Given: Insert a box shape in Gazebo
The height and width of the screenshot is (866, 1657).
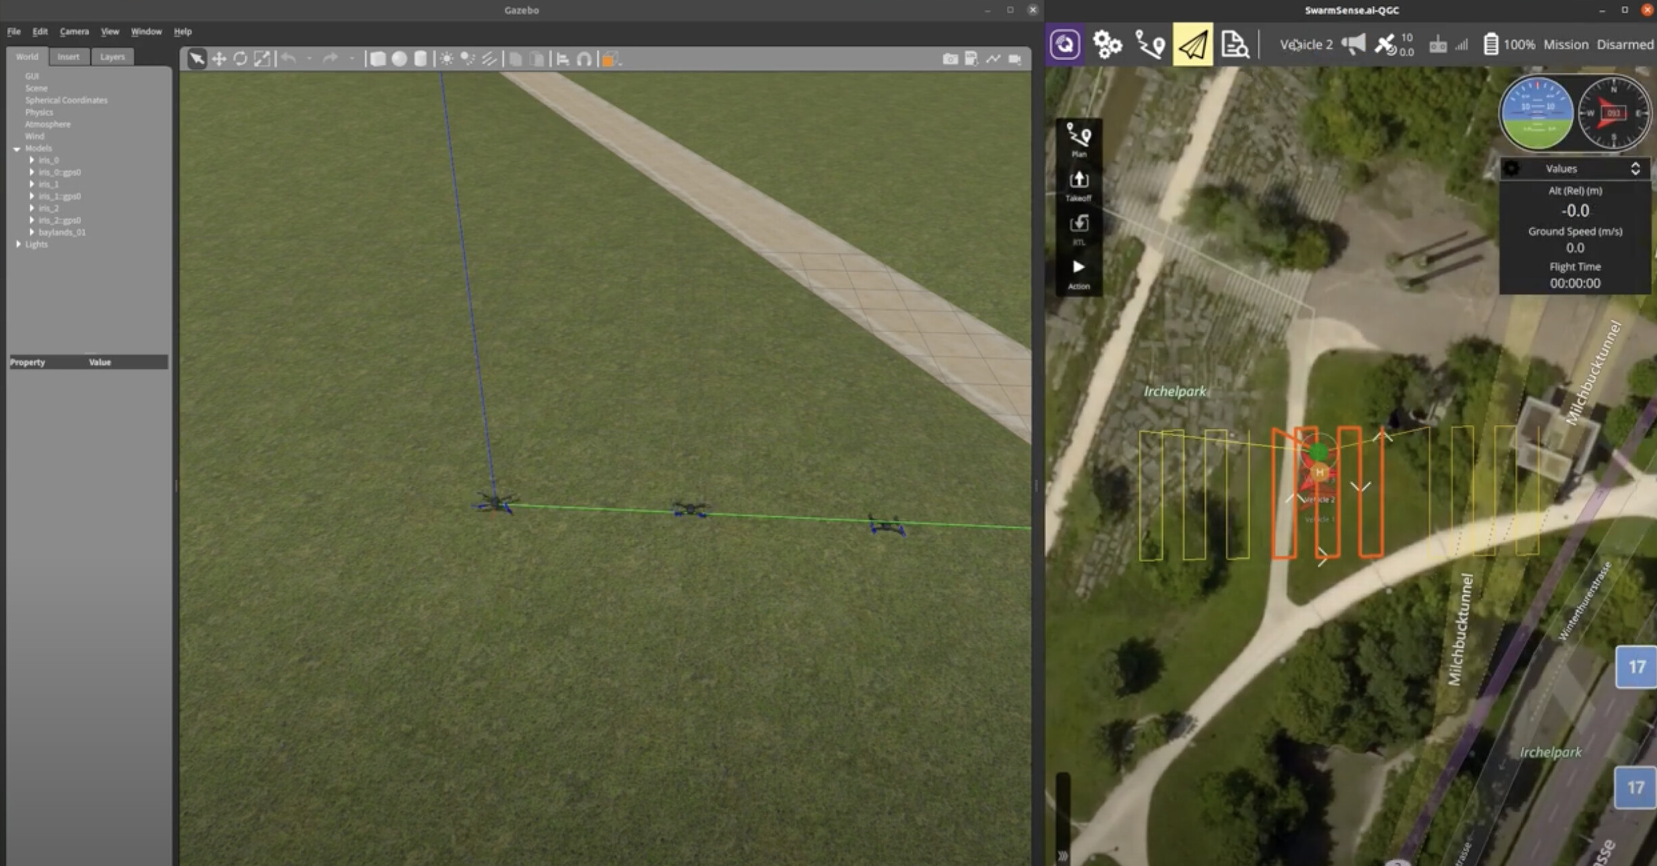Looking at the screenshot, I should click(x=378, y=59).
